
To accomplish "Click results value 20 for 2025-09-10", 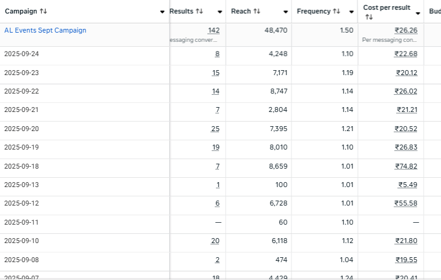I will pyautogui.click(x=215, y=241).
